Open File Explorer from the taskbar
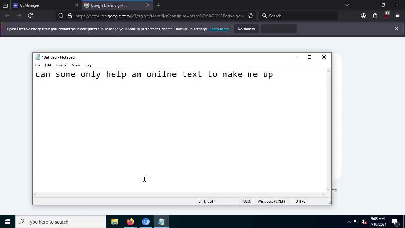The width and height of the screenshot is (405, 228). tap(115, 222)
